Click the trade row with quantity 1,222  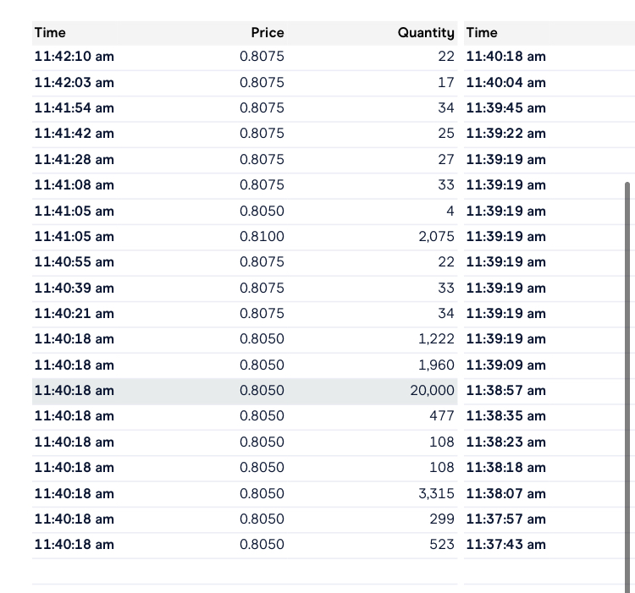coord(244,339)
